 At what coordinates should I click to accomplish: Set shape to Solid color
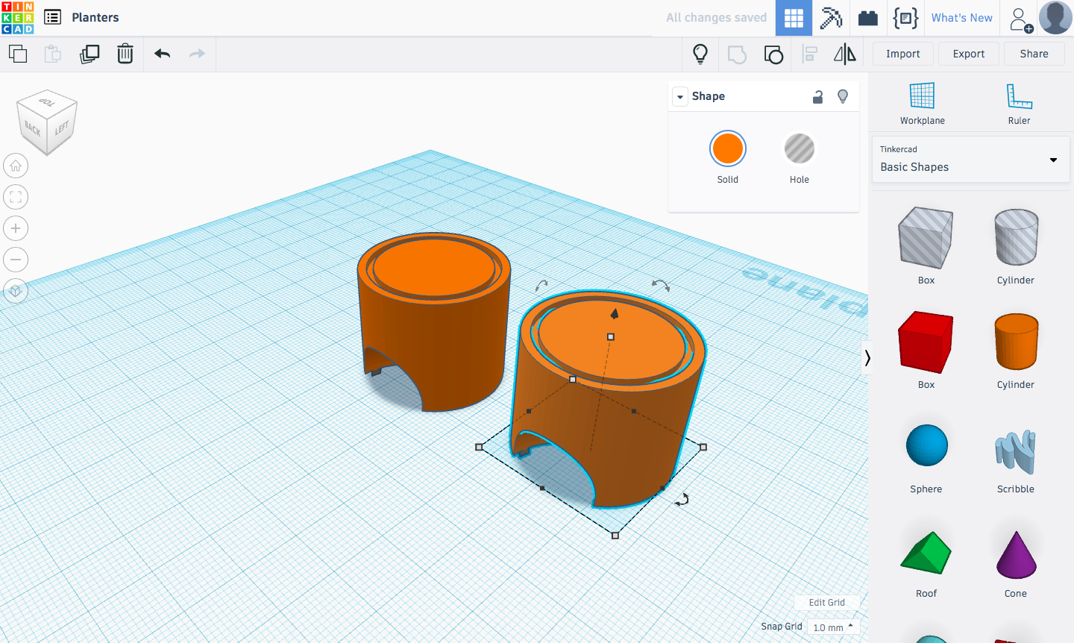point(728,149)
